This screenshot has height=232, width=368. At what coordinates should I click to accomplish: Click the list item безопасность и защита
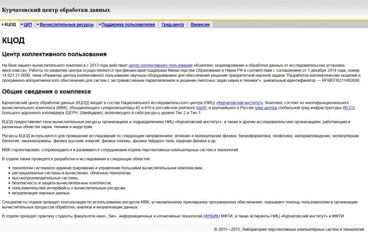[x=62, y=183]
